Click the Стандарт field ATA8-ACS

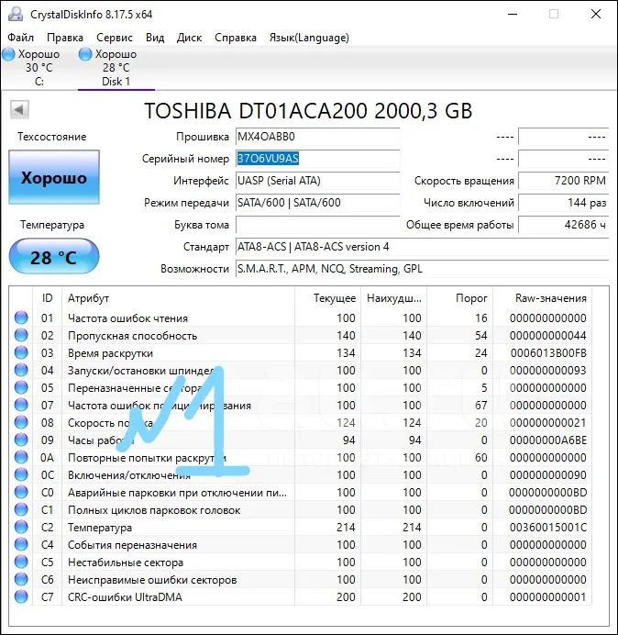(422, 247)
